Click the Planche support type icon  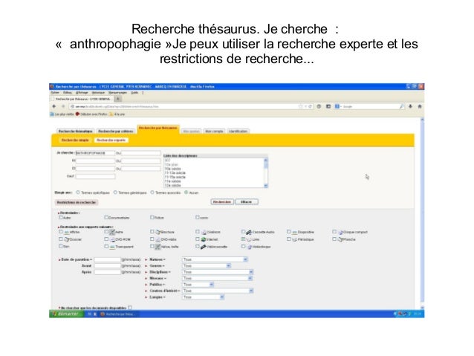pyautogui.click(x=340, y=239)
